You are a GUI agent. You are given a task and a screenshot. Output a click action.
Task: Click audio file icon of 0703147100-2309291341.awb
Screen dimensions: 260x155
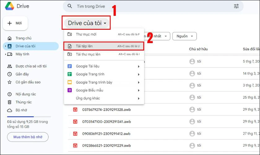75,122
